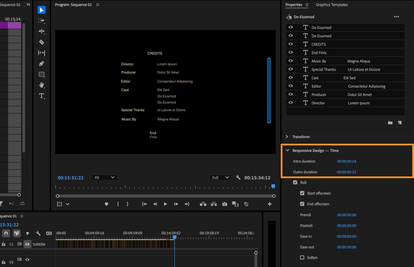Select the Type tool
Viewport: 414px width, 267px height.
pos(41,96)
